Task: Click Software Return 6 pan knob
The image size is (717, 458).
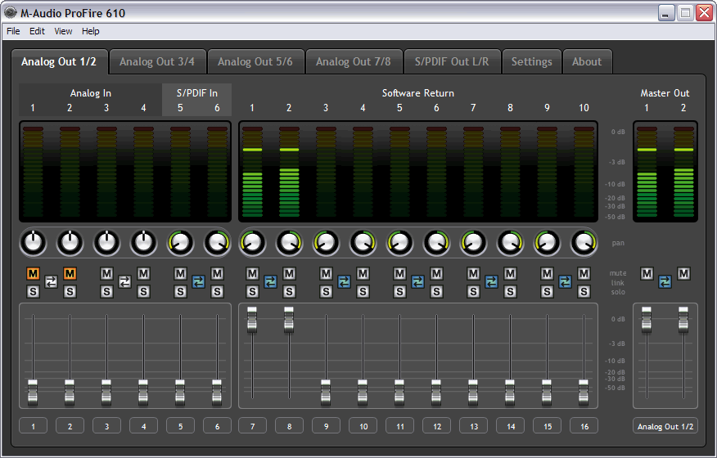Action: click(x=437, y=243)
